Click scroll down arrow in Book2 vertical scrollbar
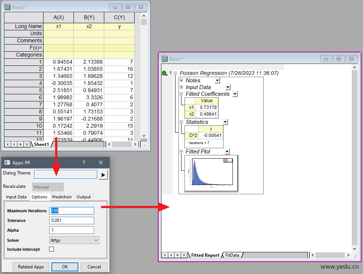The image size is (363, 274). coord(144,136)
